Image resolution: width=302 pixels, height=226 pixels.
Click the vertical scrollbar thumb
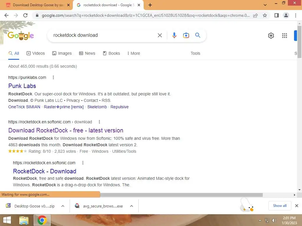pos(299,42)
